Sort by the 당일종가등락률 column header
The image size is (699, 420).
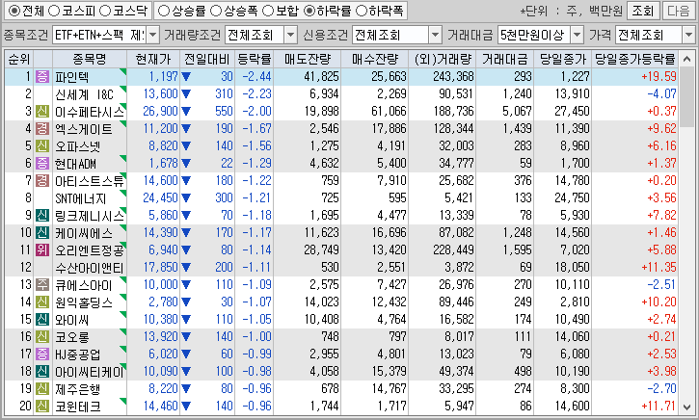coord(635,59)
